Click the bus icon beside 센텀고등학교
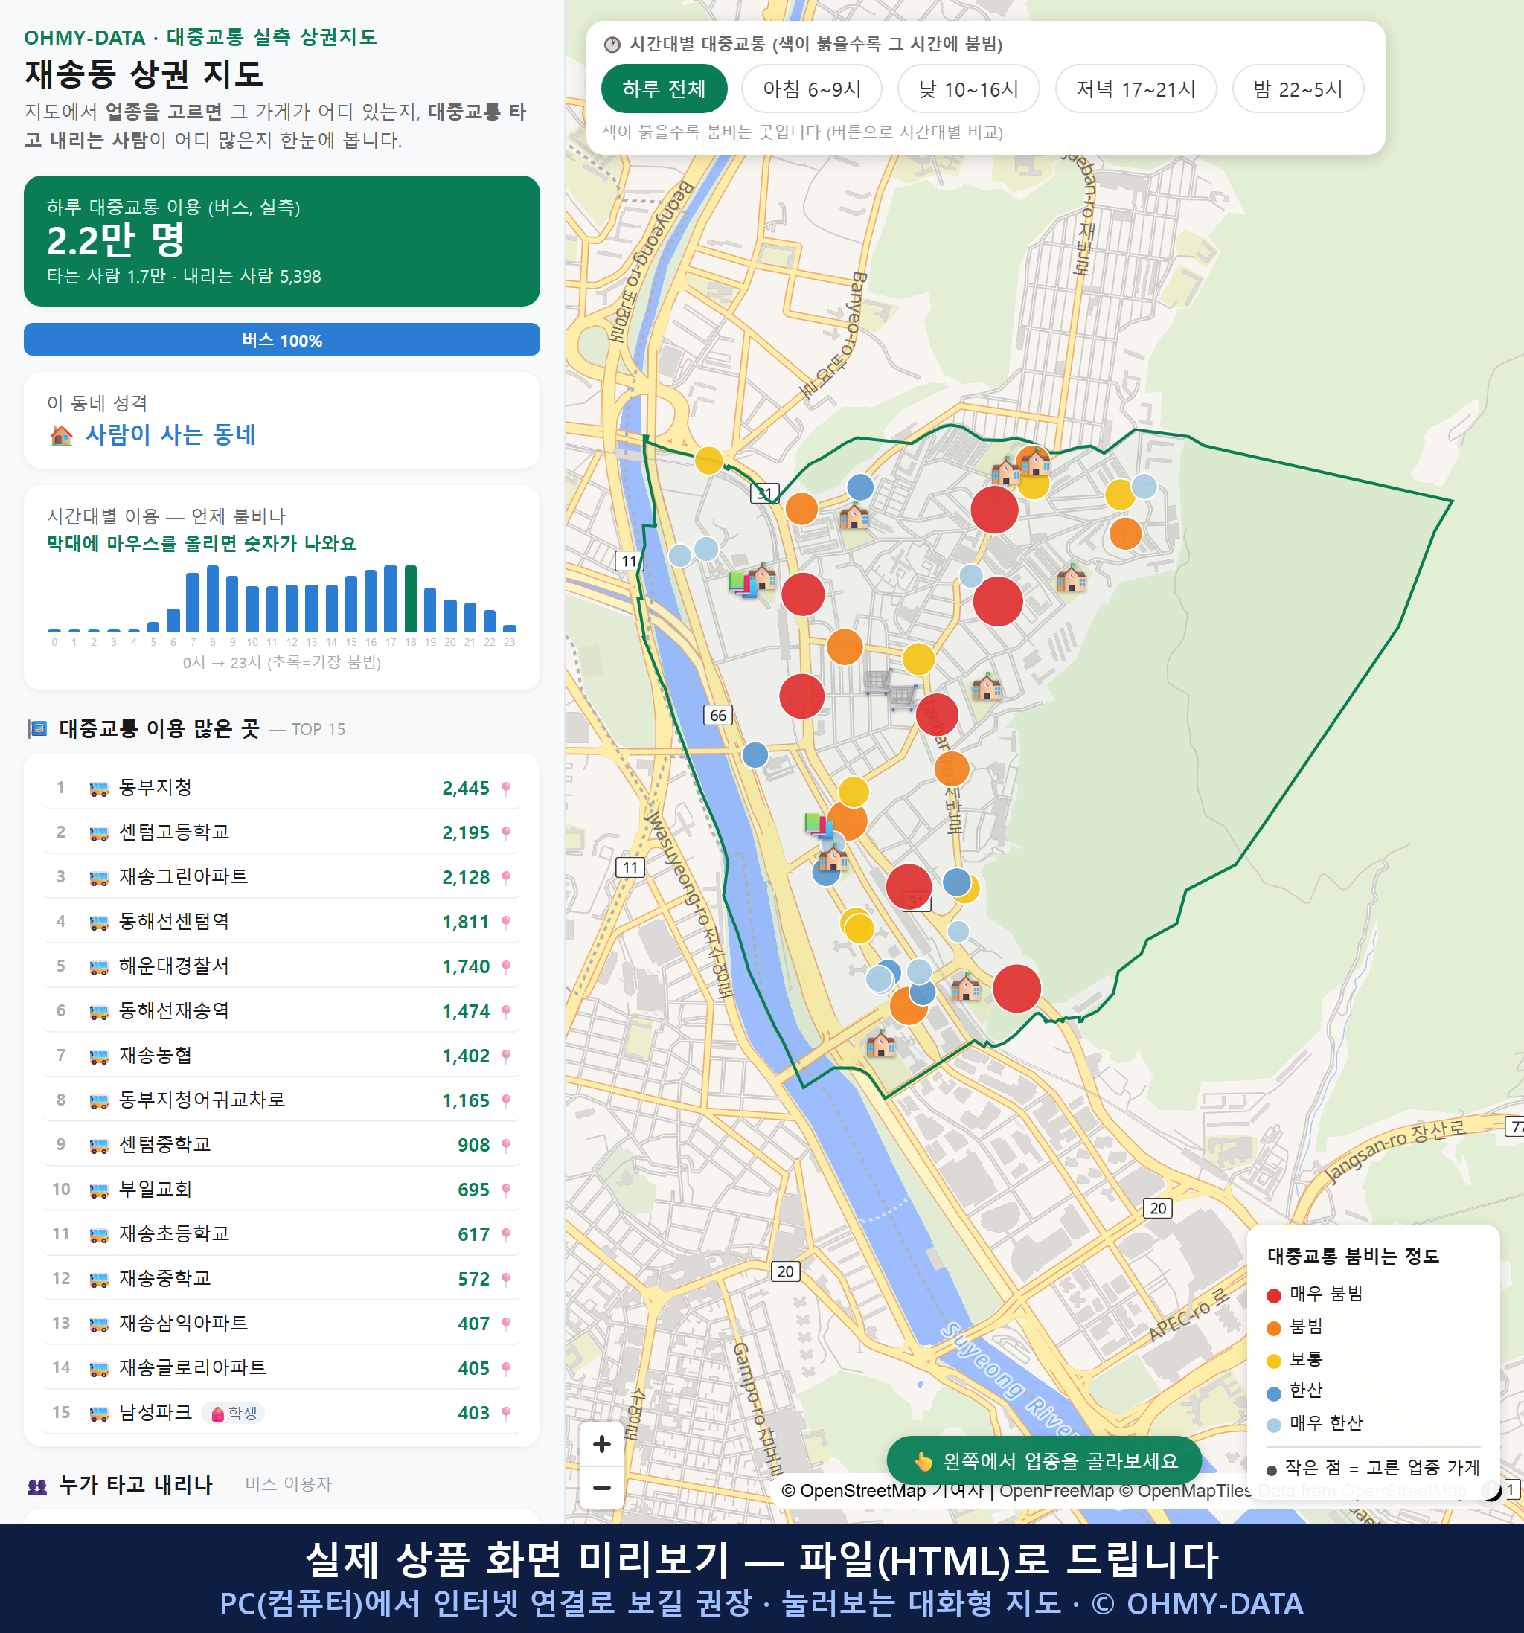Viewport: 1524px width, 1633px height. pos(98,833)
